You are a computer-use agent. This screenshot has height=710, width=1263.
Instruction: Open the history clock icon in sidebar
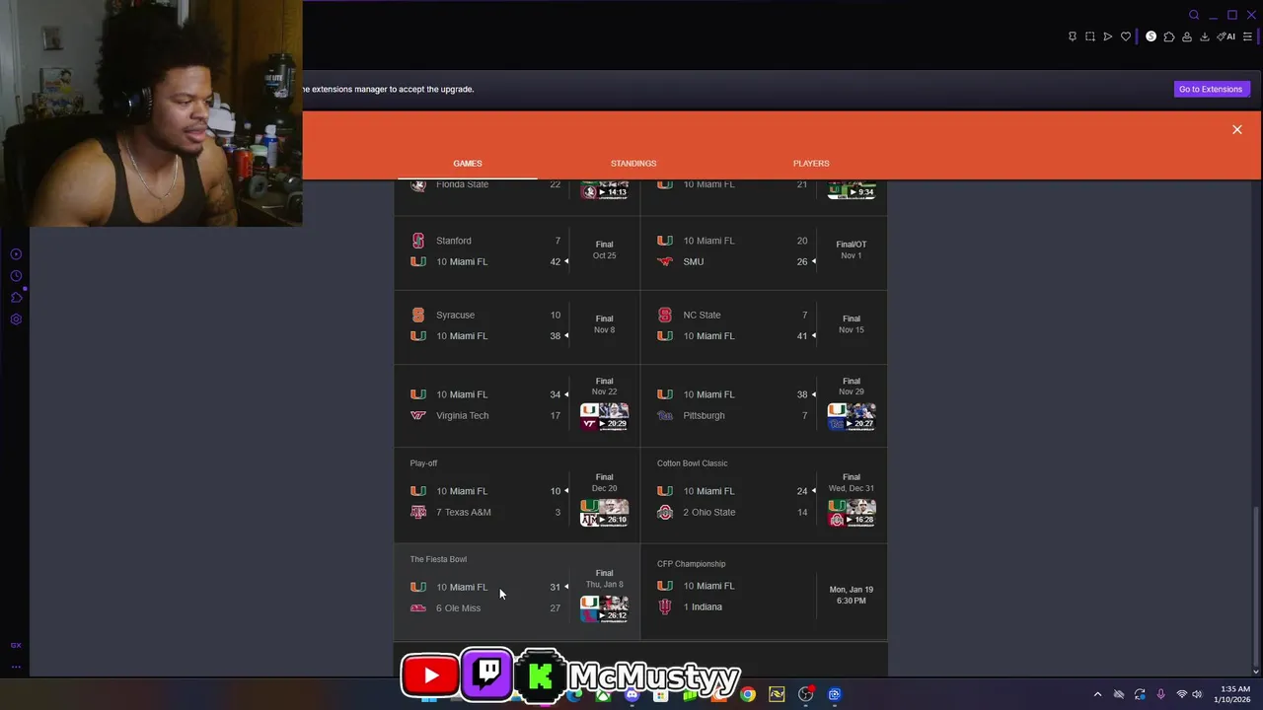coord(16,276)
